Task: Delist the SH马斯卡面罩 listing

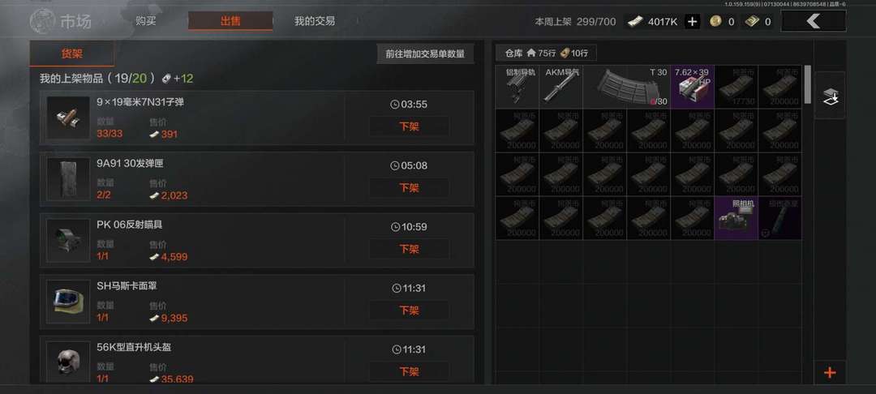Action: point(409,310)
